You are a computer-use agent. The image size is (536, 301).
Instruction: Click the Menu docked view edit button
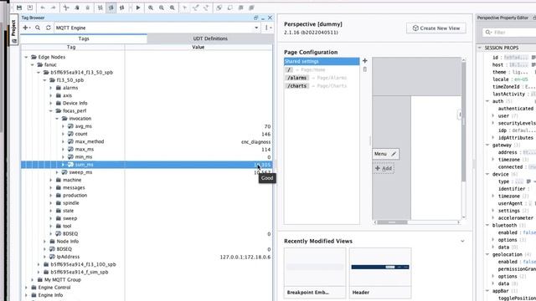[394, 154]
